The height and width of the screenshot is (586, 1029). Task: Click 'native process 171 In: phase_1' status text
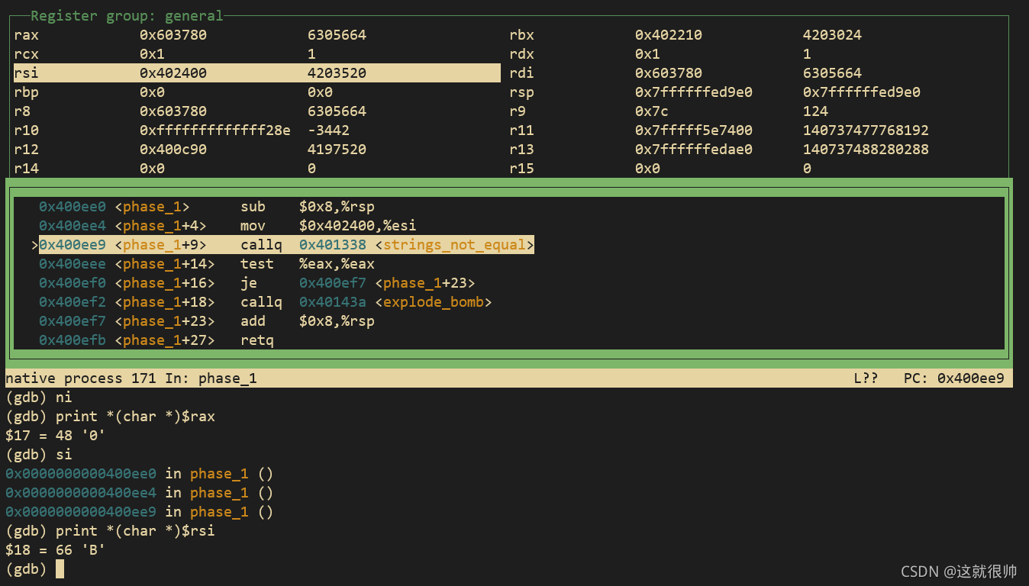click(x=131, y=378)
